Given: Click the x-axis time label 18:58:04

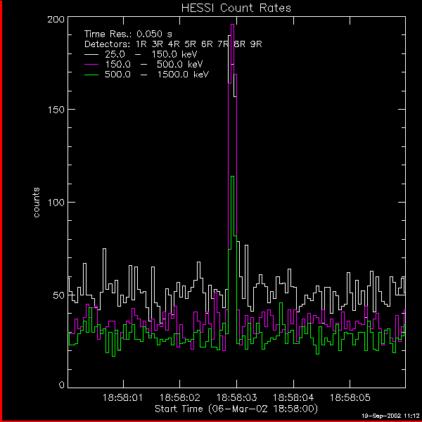Looking at the screenshot, I should [x=293, y=397].
